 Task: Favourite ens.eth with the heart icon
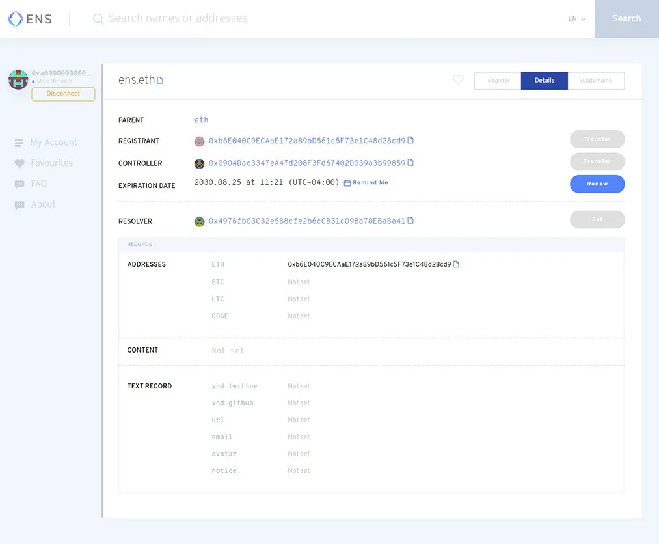click(x=458, y=80)
